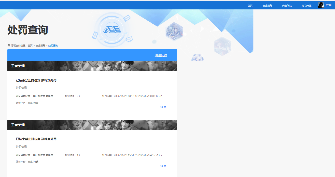Image resolution: width=335 pixels, height=177 pixels.
Task: Expand the 1天 punishment record details
Action: (164, 166)
